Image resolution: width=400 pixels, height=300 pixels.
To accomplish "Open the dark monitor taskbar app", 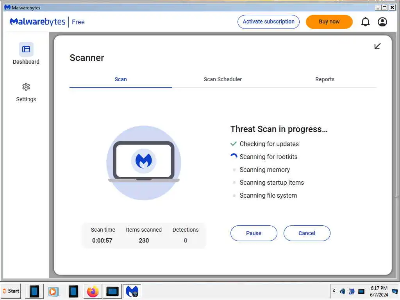I will (112, 291).
